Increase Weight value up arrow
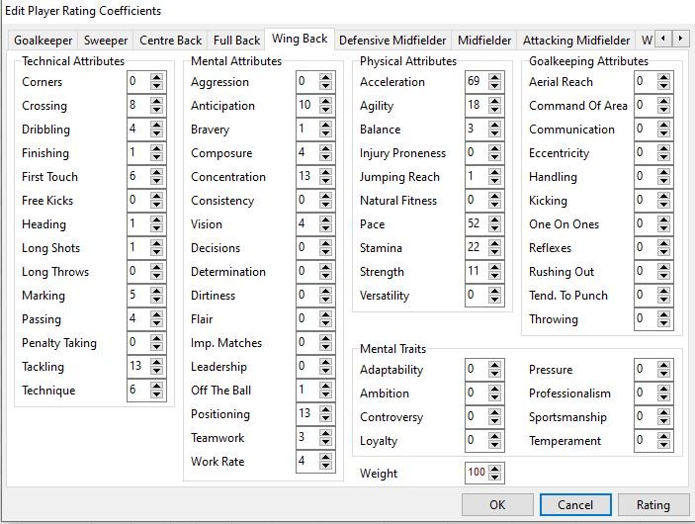The image size is (695, 524). [x=494, y=469]
